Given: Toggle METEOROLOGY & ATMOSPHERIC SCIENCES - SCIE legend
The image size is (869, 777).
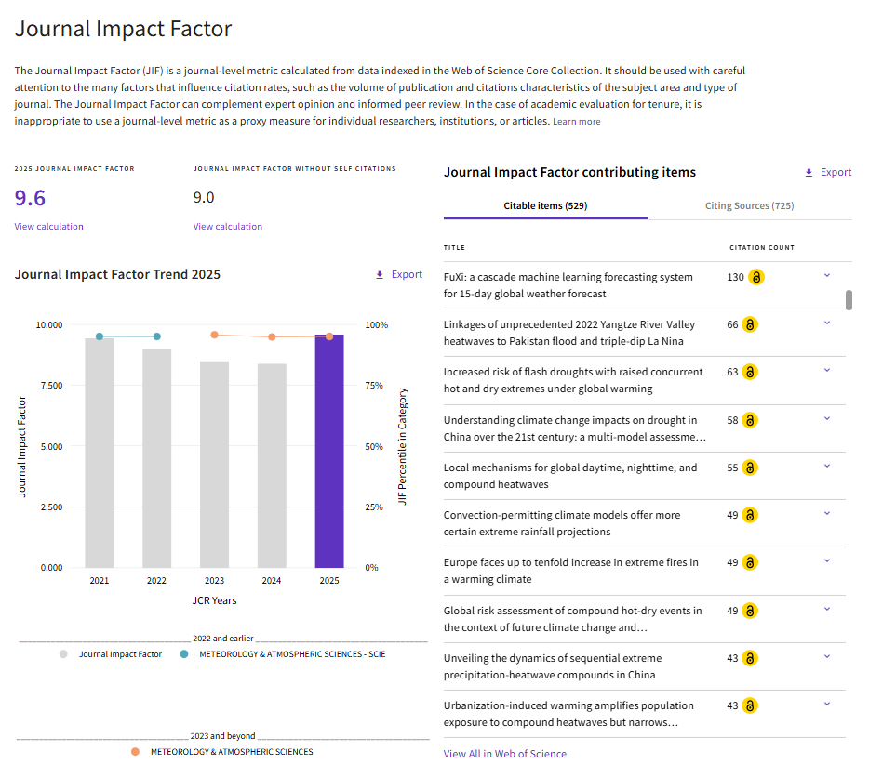Looking at the screenshot, I should pyautogui.click(x=283, y=654).
